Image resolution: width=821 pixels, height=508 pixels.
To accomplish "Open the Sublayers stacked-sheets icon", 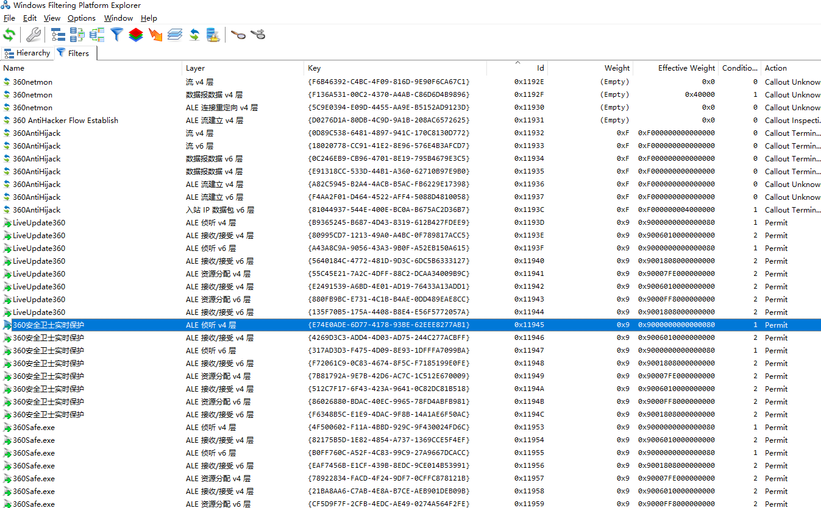I will [x=174, y=35].
